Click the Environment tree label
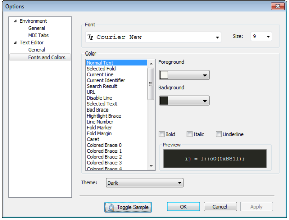Image resolution: width=289 pixels, height=220 pixels. click(33, 21)
